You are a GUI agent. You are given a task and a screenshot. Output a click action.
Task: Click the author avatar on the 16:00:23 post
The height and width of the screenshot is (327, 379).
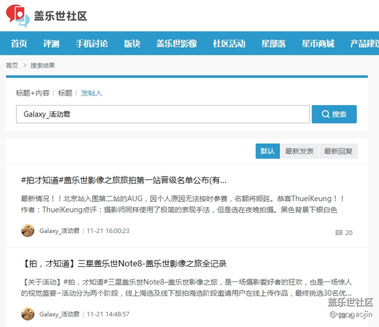[x=27, y=231]
